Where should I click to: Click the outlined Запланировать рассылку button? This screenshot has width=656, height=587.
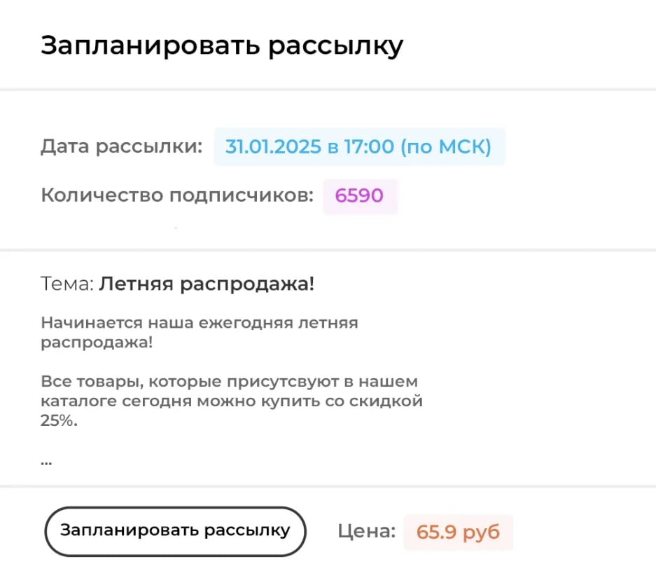175,531
